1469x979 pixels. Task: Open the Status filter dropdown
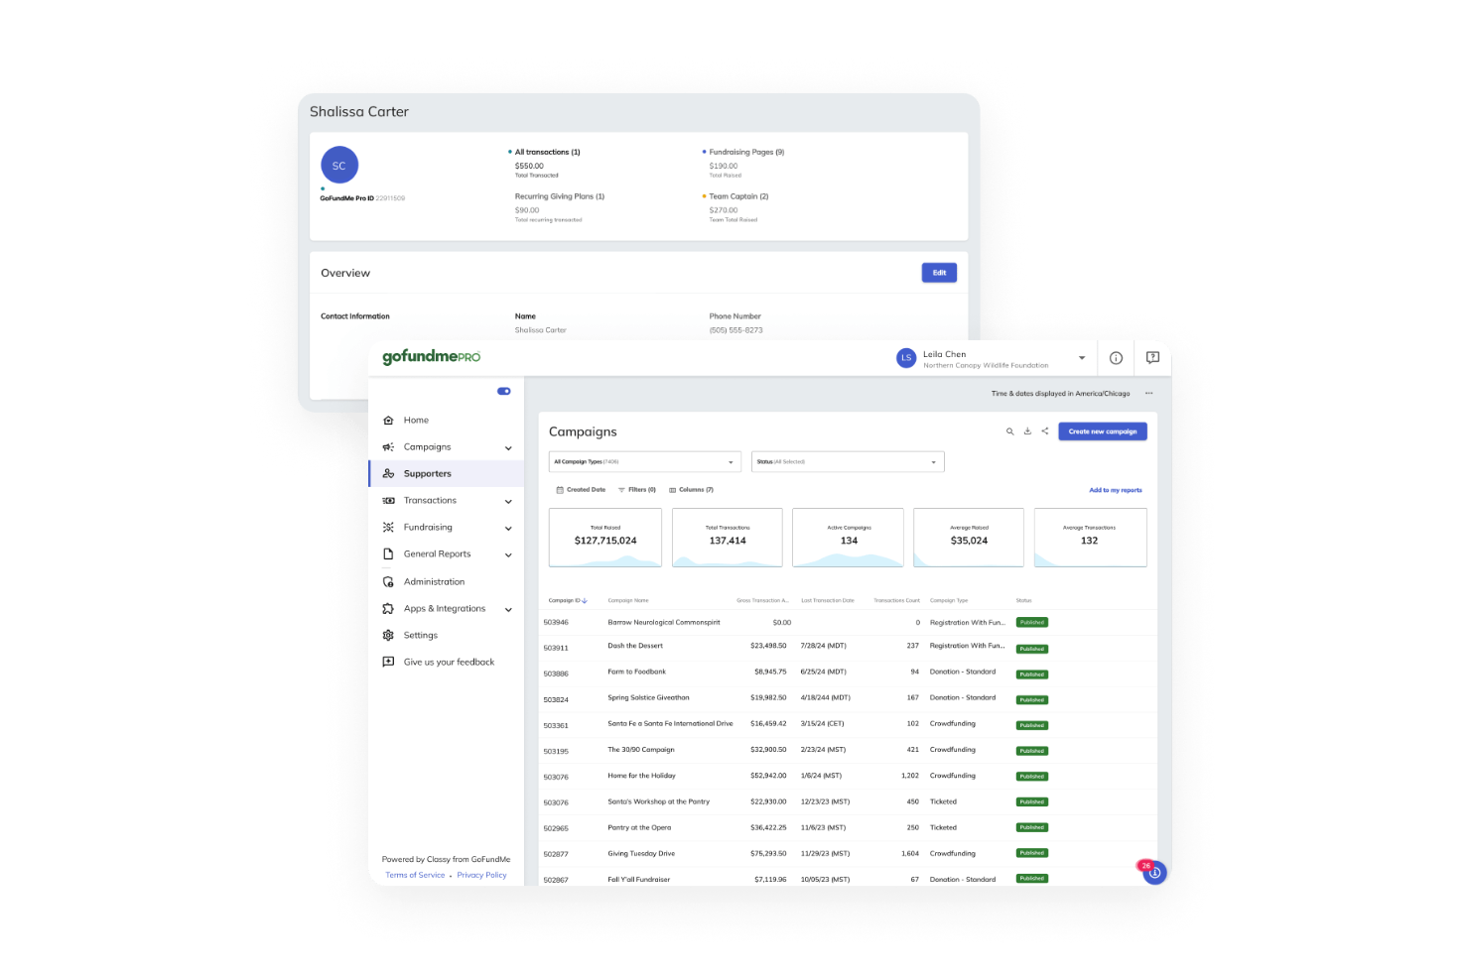pos(847,462)
